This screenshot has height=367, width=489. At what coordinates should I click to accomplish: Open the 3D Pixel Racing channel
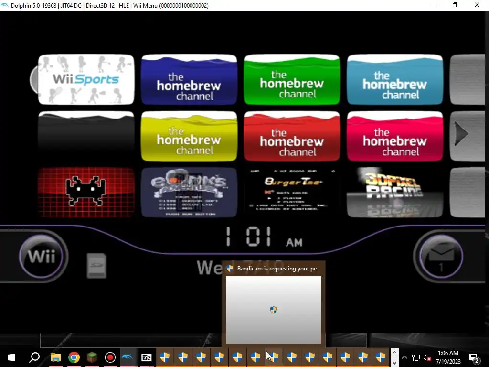pyautogui.click(x=395, y=192)
